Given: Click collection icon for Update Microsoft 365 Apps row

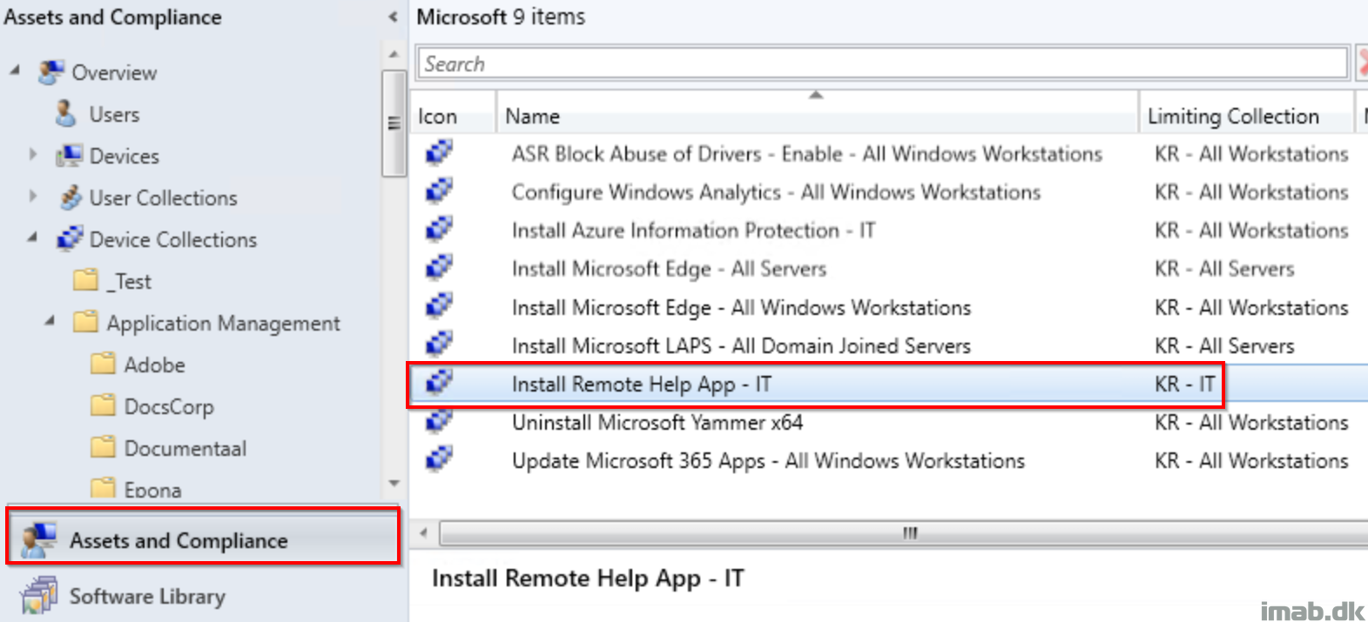Looking at the screenshot, I should point(439,459).
